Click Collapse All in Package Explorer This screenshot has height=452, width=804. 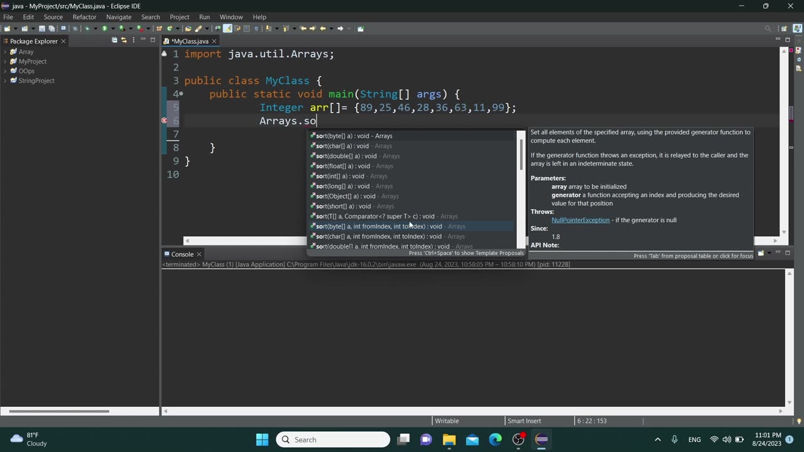[x=114, y=40]
